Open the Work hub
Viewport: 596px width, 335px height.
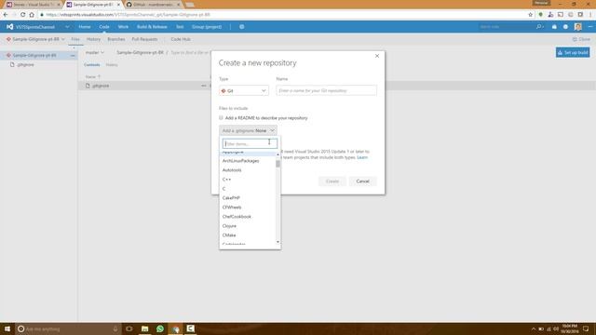[123, 27]
